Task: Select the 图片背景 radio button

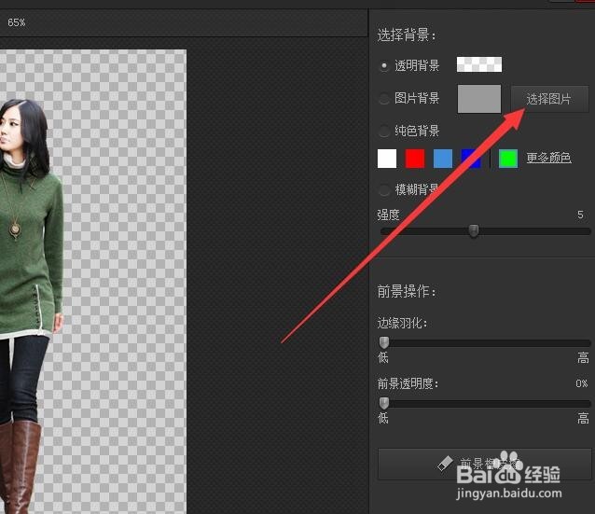Action: pos(384,99)
